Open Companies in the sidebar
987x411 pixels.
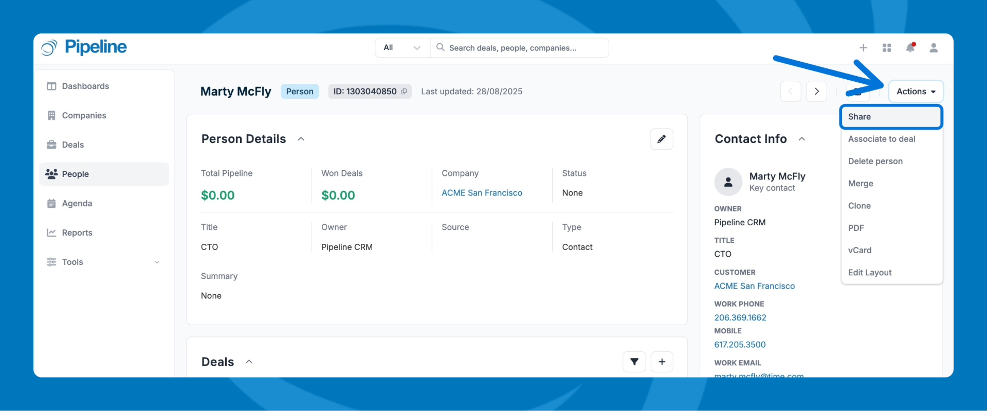(104, 115)
